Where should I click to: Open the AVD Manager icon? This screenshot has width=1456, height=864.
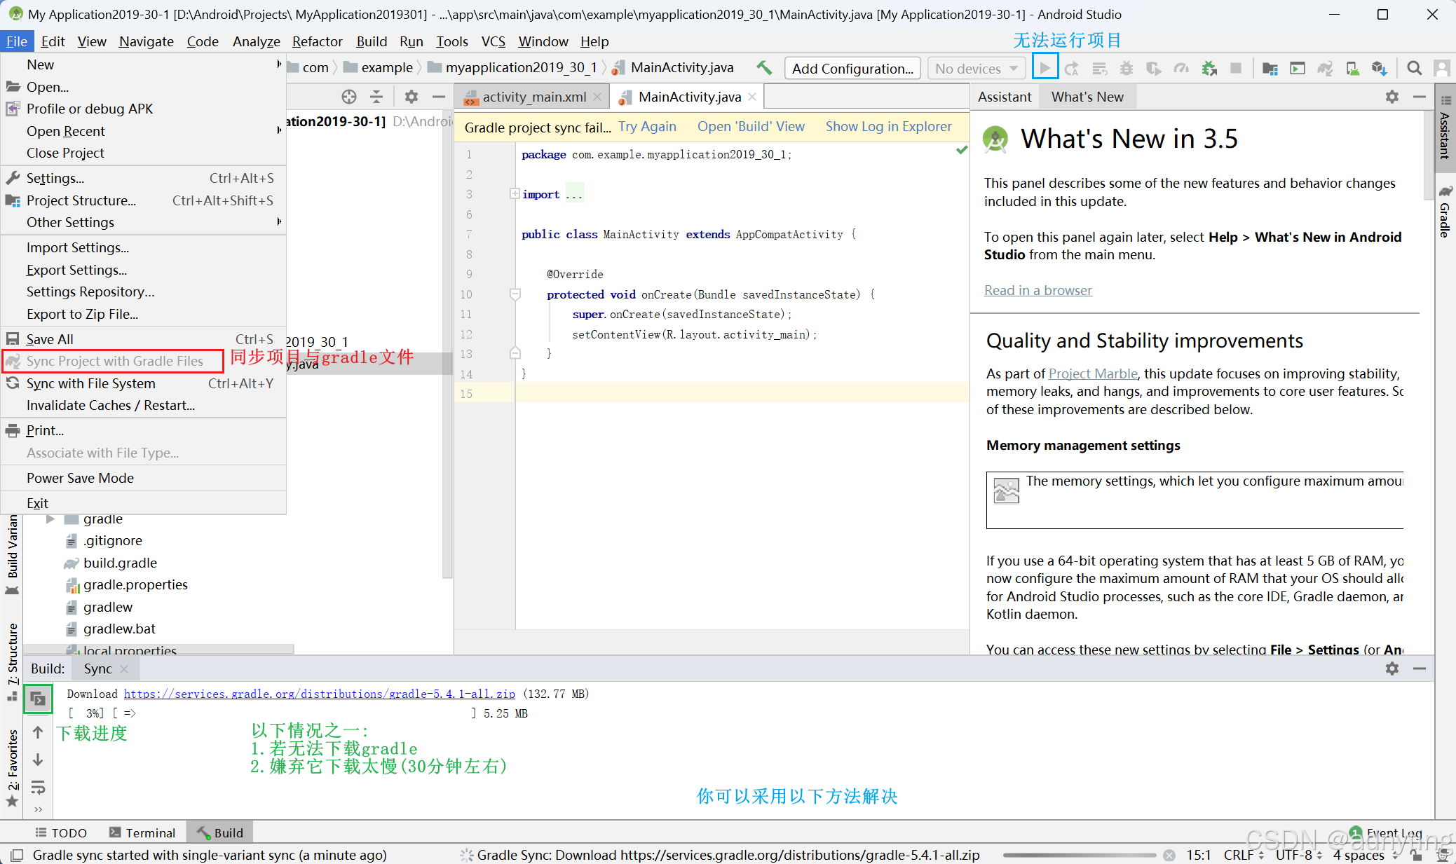[1352, 68]
